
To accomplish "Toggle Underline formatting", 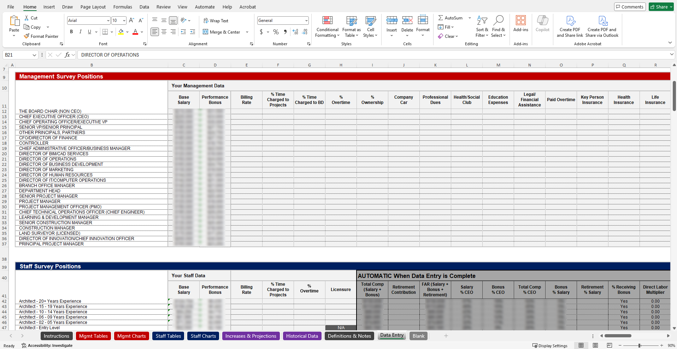I will tap(89, 32).
